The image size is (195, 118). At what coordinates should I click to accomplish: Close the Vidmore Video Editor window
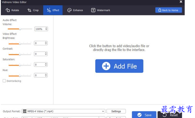(181, 2)
